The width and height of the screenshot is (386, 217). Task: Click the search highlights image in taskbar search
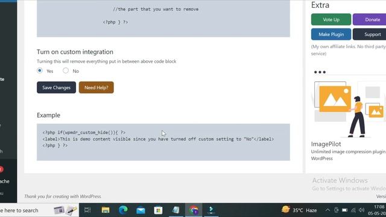point(66,210)
